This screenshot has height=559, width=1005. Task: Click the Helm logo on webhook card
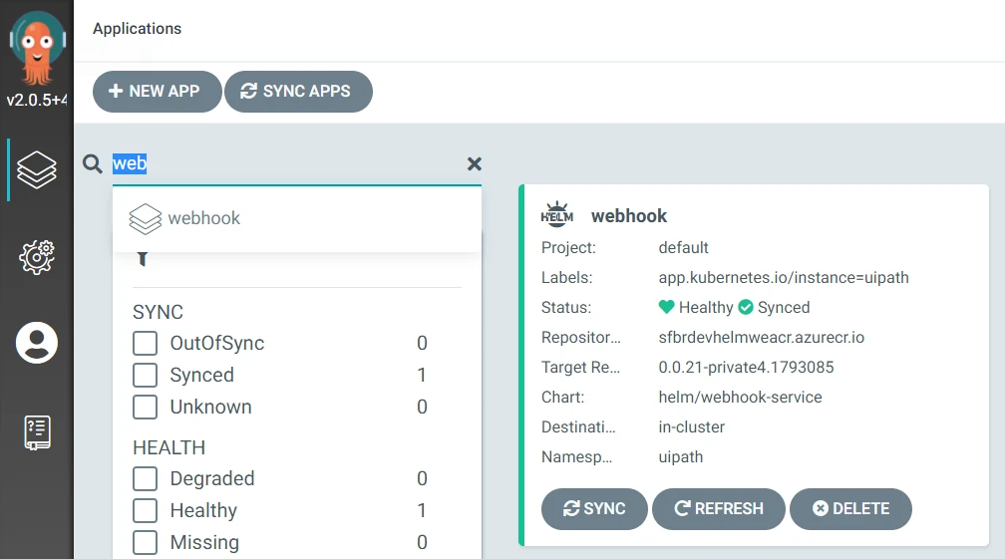pos(557,215)
